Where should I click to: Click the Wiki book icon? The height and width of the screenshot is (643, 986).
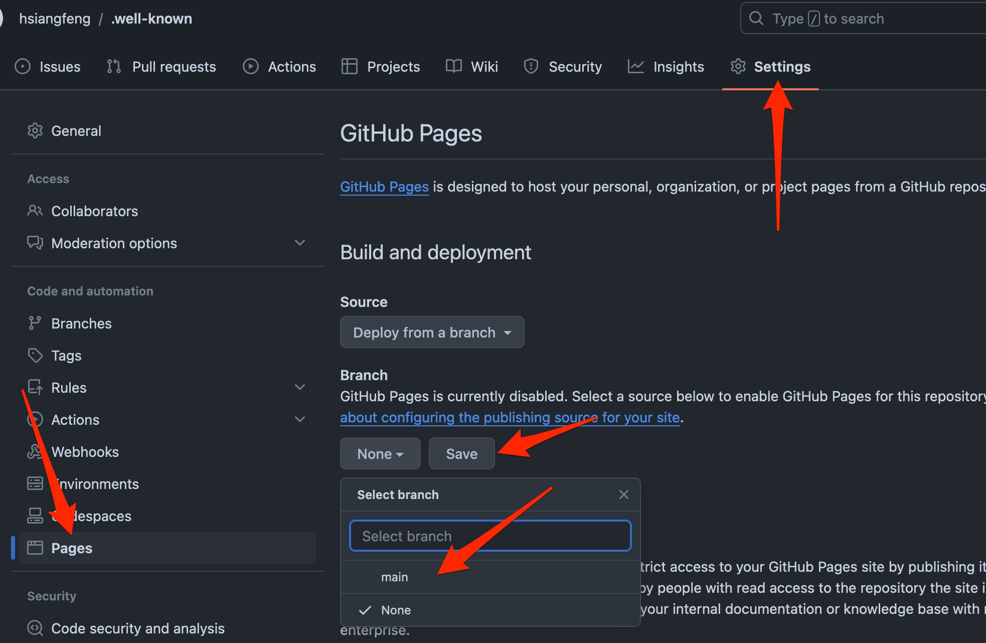coord(453,66)
